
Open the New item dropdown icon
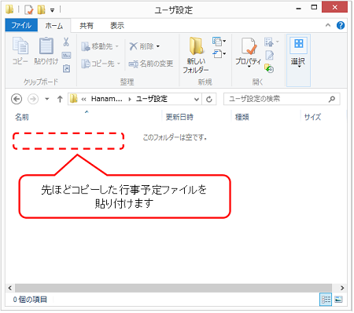click(x=219, y=41)
